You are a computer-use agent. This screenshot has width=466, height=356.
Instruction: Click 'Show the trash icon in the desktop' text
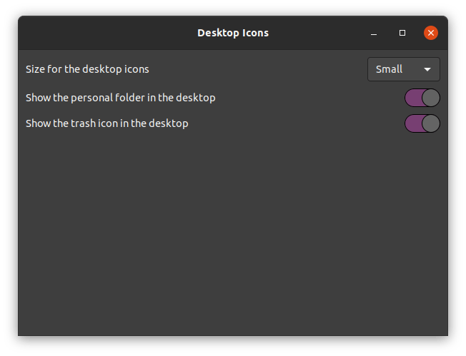107,123
